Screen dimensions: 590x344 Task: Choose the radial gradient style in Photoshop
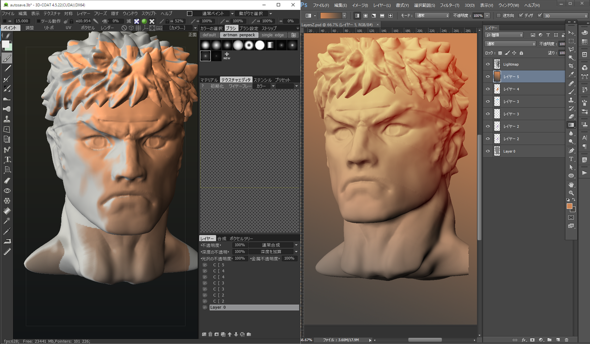pos(365,16)
